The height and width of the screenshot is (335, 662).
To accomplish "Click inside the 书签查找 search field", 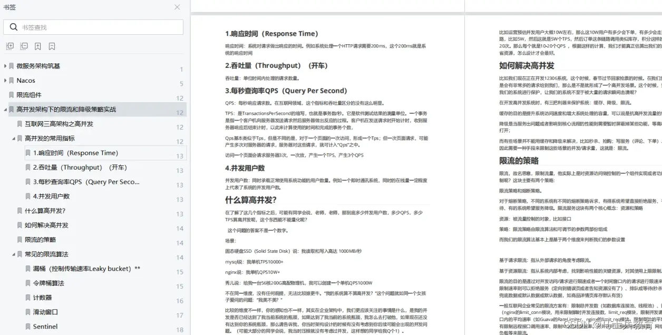I will [x=79, y=26].
